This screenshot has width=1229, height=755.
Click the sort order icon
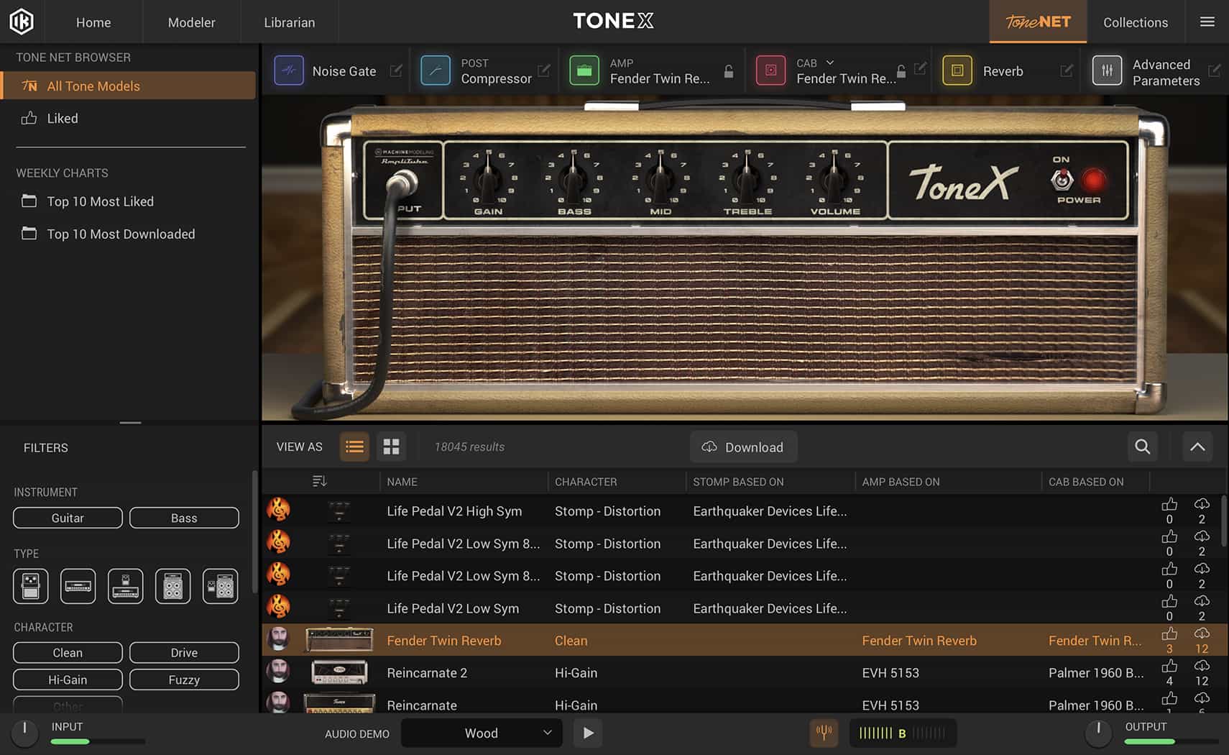click(x=320, y=481)
